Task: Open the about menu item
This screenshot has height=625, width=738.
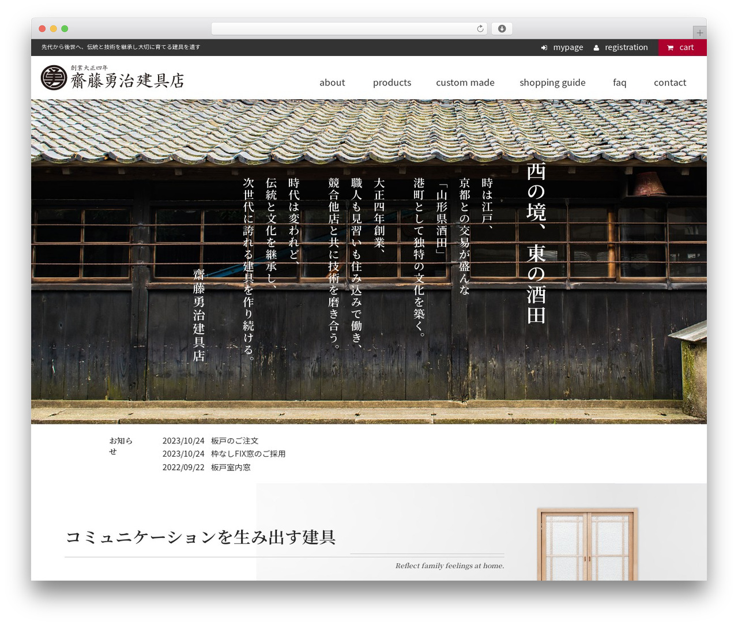Action: click(x=332, y=82)
